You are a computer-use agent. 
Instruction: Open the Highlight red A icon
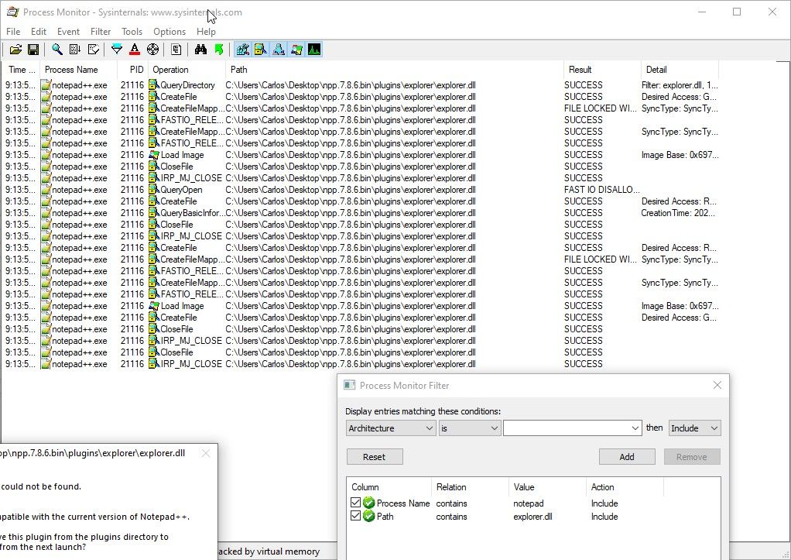click(135, 50)
